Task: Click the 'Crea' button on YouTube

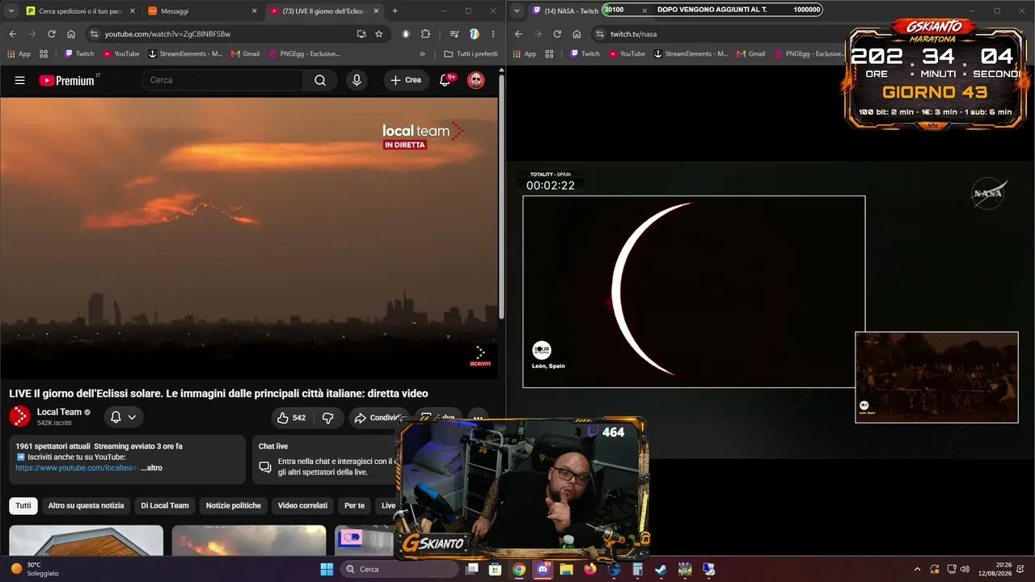Action: click(406, 80)
